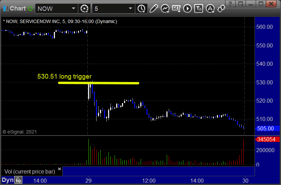
Task: Click the 530.00 price axis label
Action: (x=264, y=83)
